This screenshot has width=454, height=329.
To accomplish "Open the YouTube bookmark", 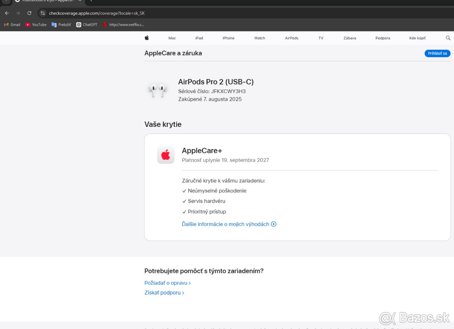I will coord(36,25).
